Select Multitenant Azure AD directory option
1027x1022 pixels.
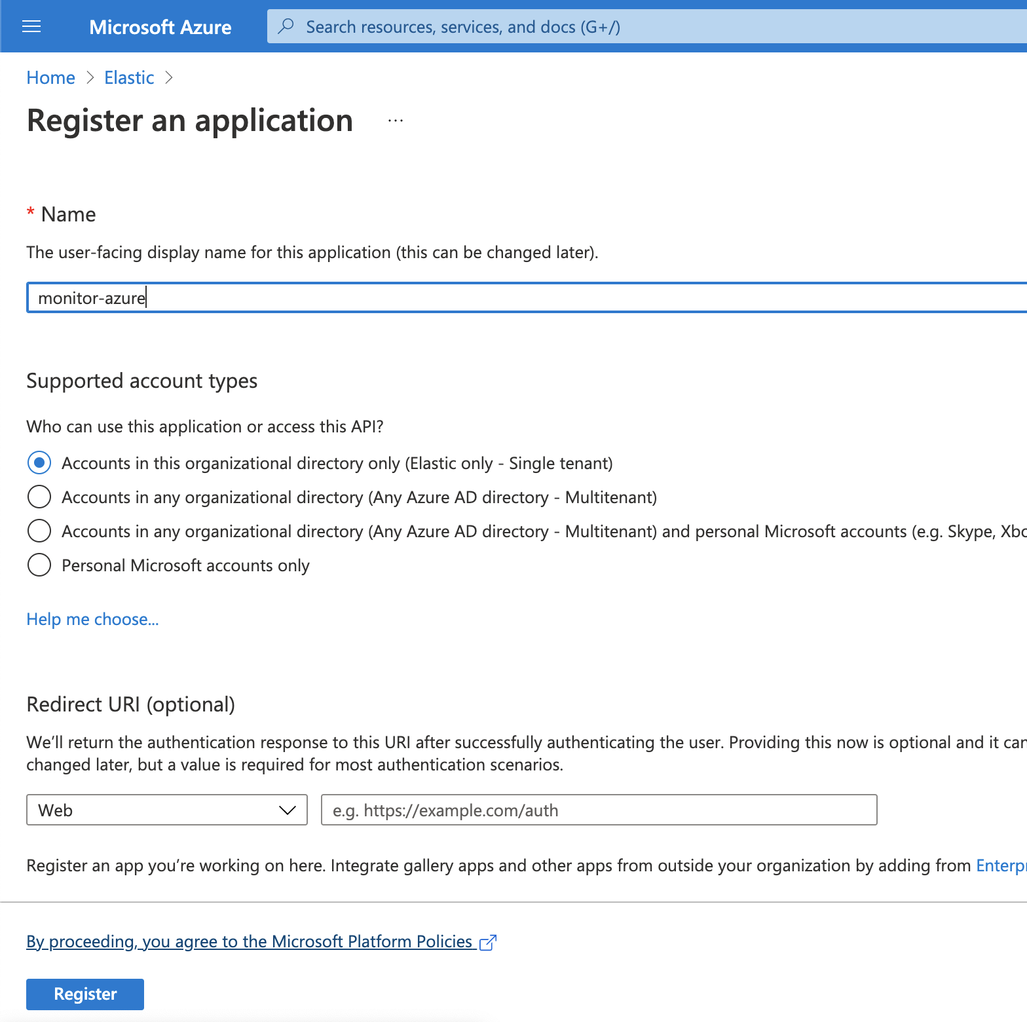(x=39, y=497)
